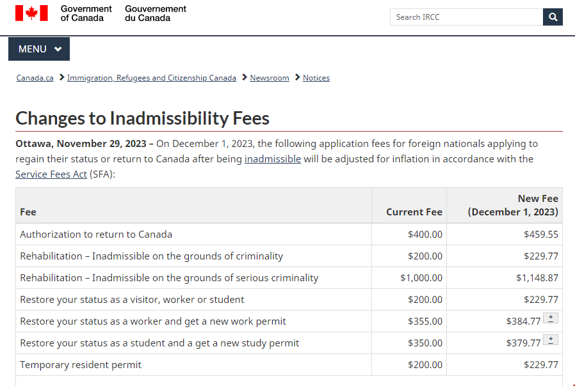Follow the "inadmissible" link in the paragraph
Screen dimensions: 575x386
click(273, 159)
